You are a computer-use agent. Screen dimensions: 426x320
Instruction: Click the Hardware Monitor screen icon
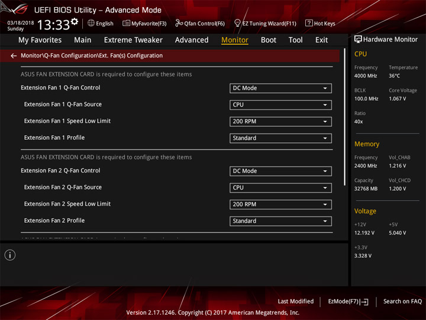[x=358, y=40]
